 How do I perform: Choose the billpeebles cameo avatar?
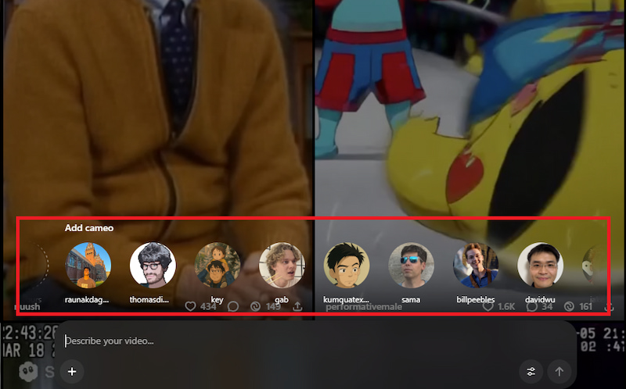pyautogui.click(x=476, y=265)
